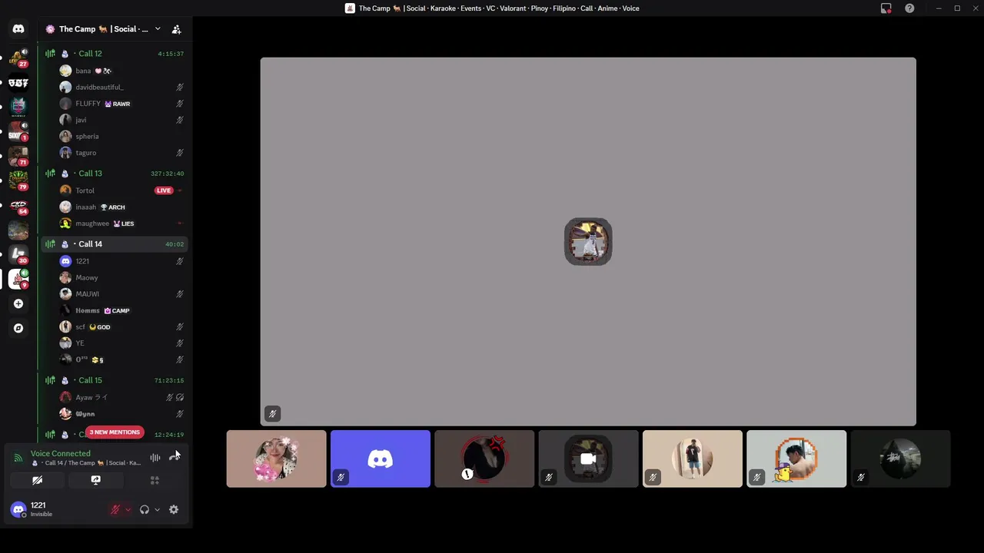This screenshot has width=984, height=553.
Task: Click user taguro in Call 12
Action: pyautogui.click(x=85, y=153)
